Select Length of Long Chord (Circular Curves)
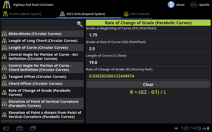This screenshot has height=132, width=212. click(x=42, y=41)
